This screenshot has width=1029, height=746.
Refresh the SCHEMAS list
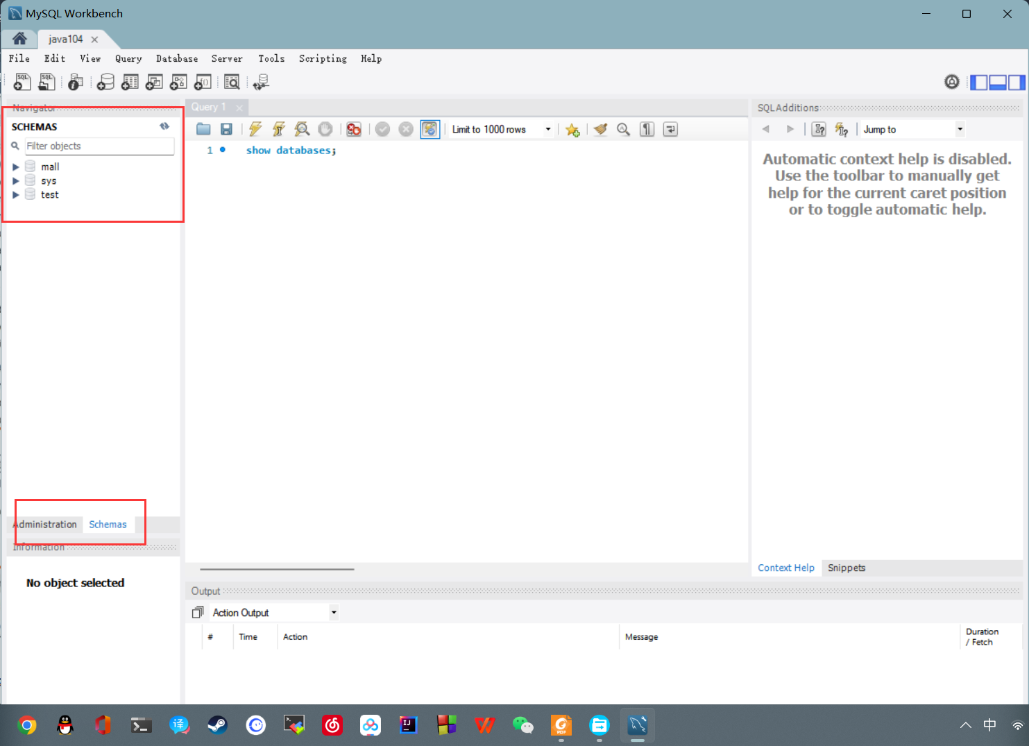pyautogui.click(x=164, y=126)
